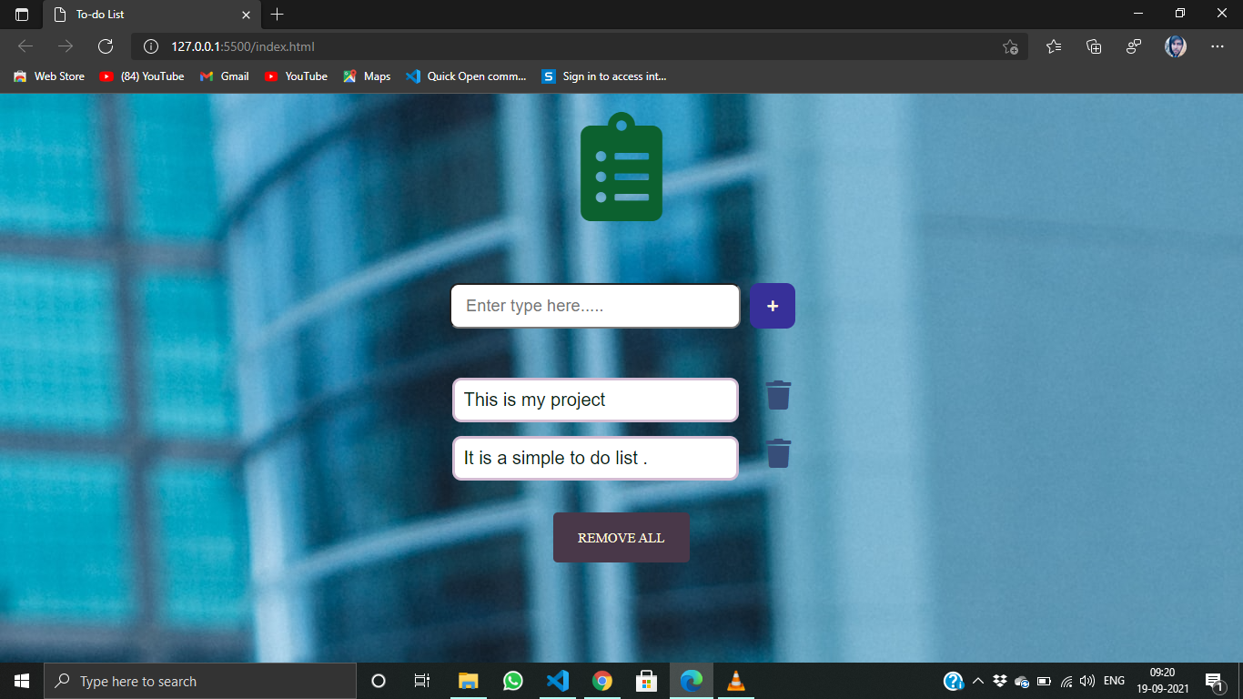View site information icon in address bar
The width and height of the screenshot is (1243, 699).
pos(152,46)
